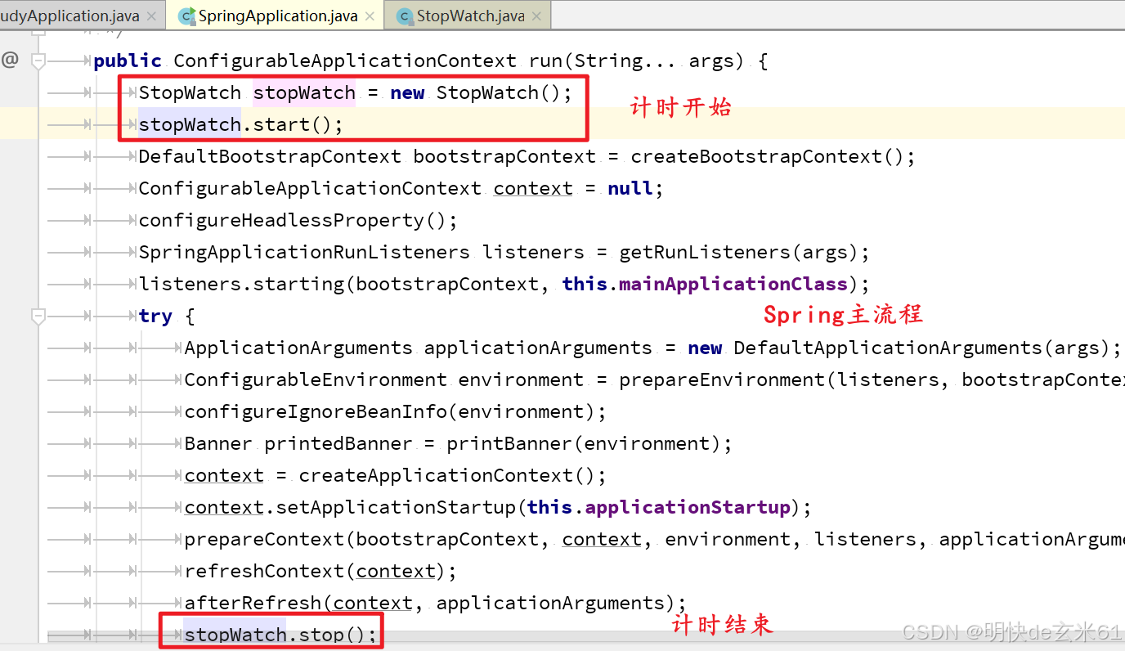The image size is (1125, 651).
Task: Click 'refreshContext(context)' method call
Action: 316,572
